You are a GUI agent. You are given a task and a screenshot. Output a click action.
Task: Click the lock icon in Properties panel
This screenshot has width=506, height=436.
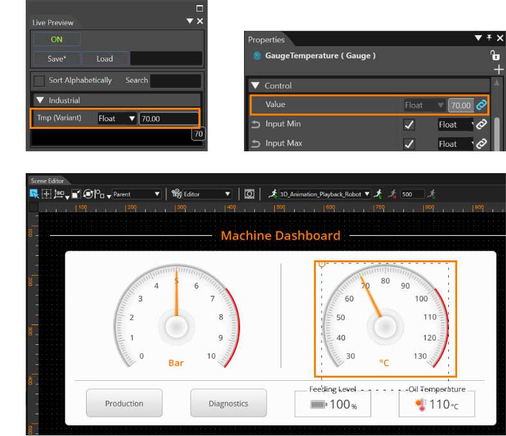(x=494, y=55)
